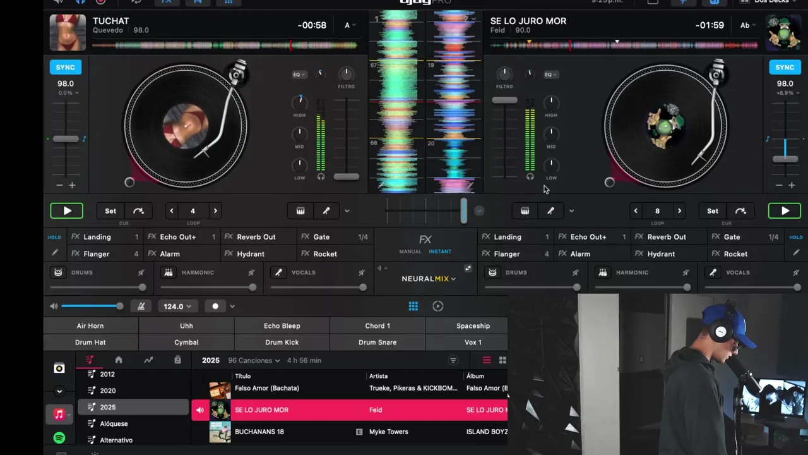Mute the right deck Harmonic stem
Screen dimensions: 808x455
(x=686, y=272)
